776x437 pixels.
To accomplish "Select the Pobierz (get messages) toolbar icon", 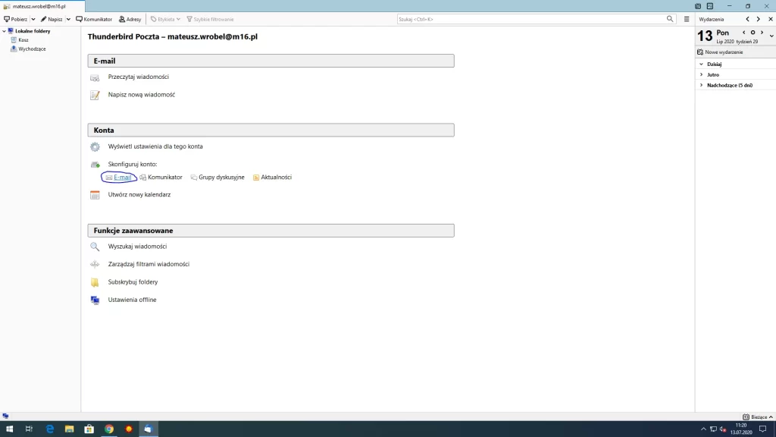I will click(x=16, y=19).
